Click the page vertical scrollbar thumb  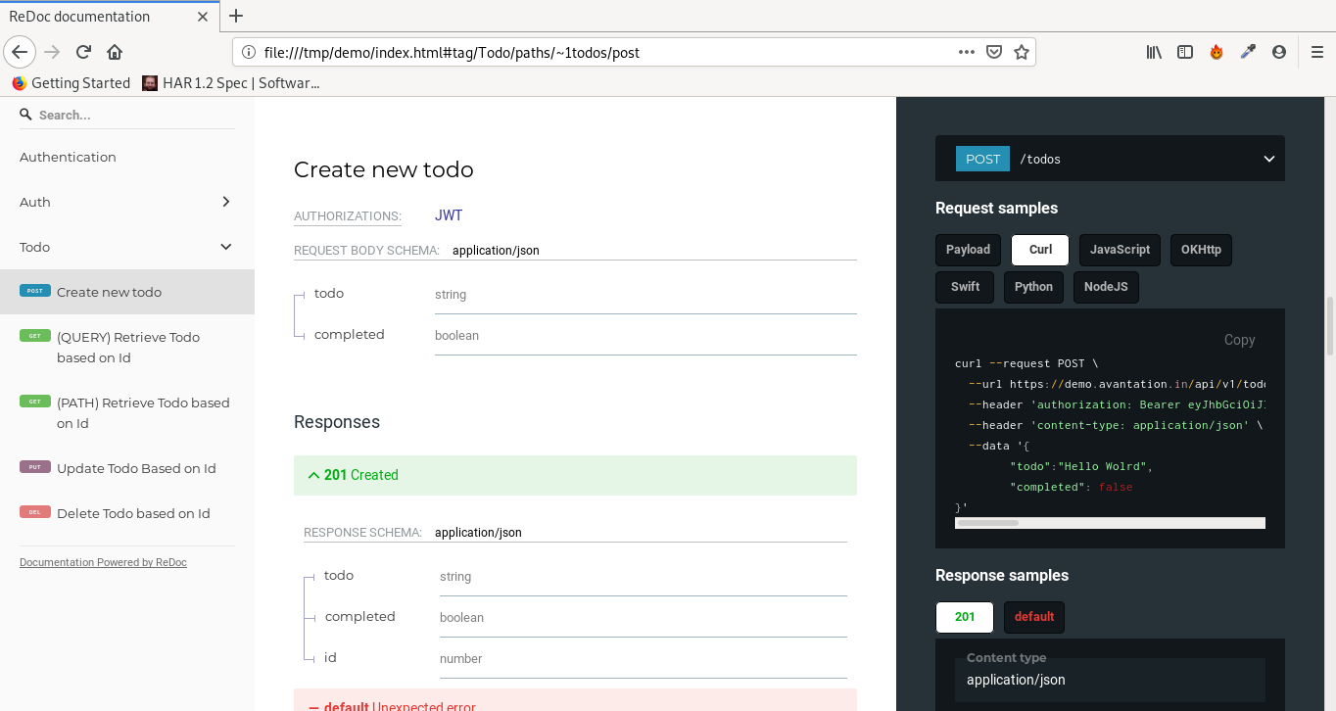click(1329, 325)
